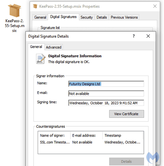This screenshot has height=166, width=164.
Task: Click the Digital Signature Information heading
Action: 75,56
